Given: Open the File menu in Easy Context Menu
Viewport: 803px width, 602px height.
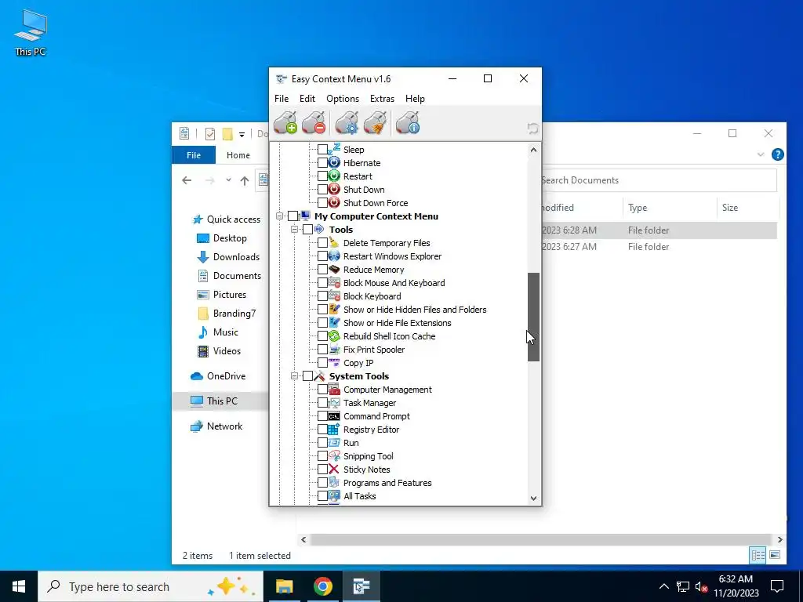Looking at the screenshot, I should (x=282, y=98).
